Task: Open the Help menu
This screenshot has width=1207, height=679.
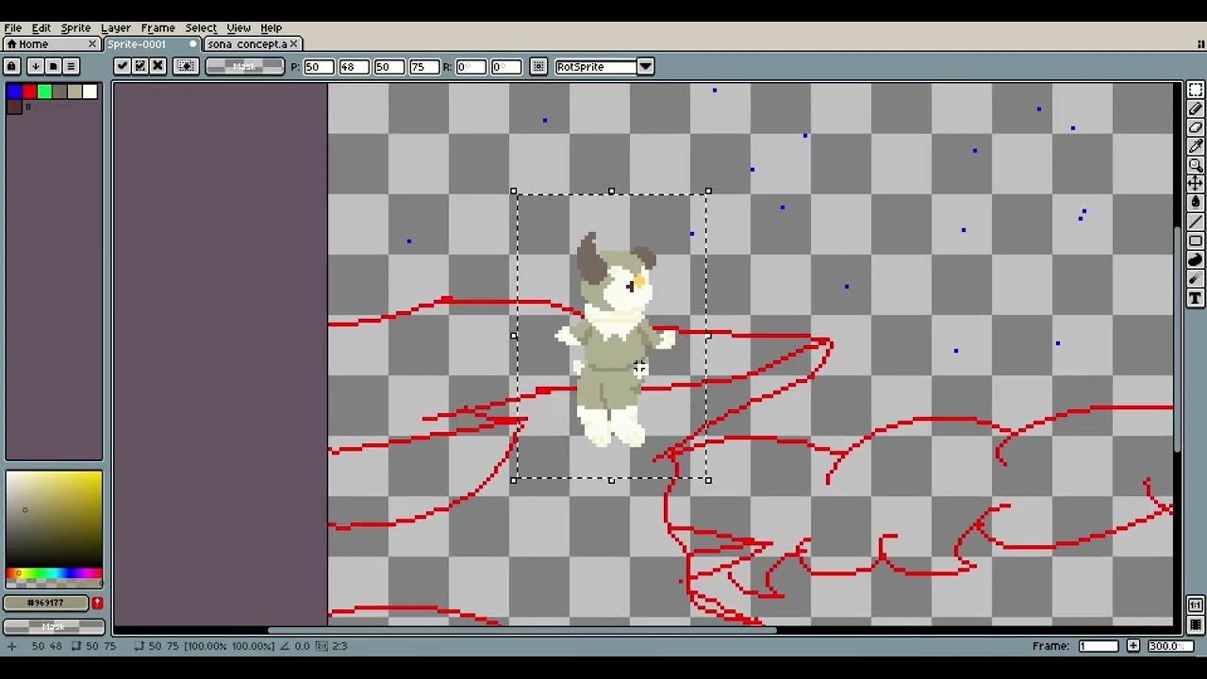Action: (x=271, y=28)
